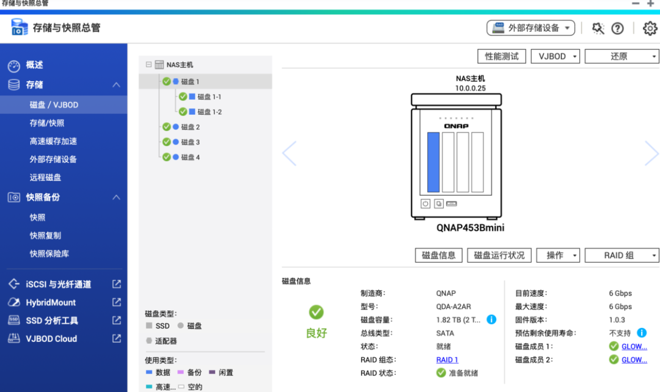Collapse the NAS主机 tree node
660x392 pixels.
pos(148,64)
